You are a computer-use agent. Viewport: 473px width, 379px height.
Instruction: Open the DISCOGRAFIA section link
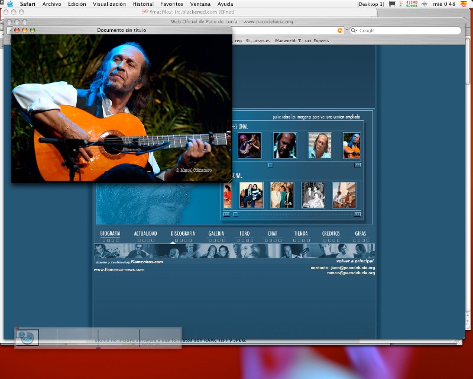tap(182, 234)
